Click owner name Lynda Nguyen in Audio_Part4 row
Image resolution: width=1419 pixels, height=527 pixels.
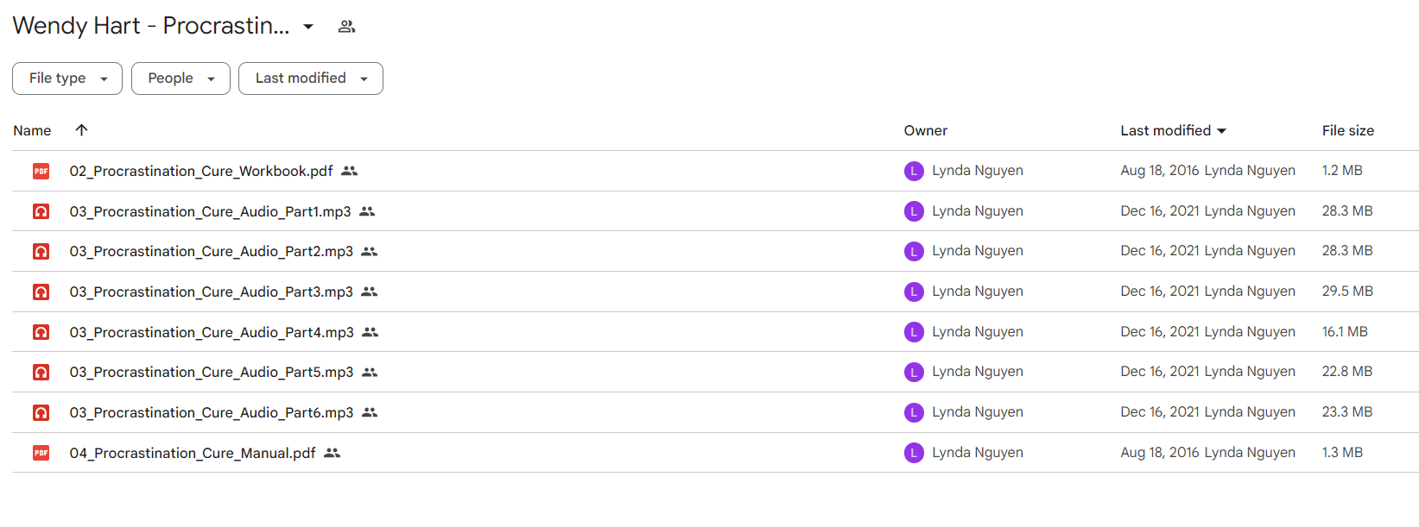pyautogui.click(x=978, y=331)
